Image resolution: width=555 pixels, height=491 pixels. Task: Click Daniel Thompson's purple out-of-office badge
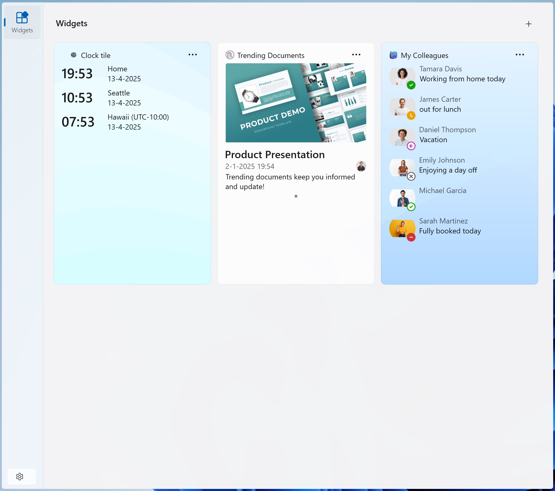pyautogui.click(x=411, y=146)
